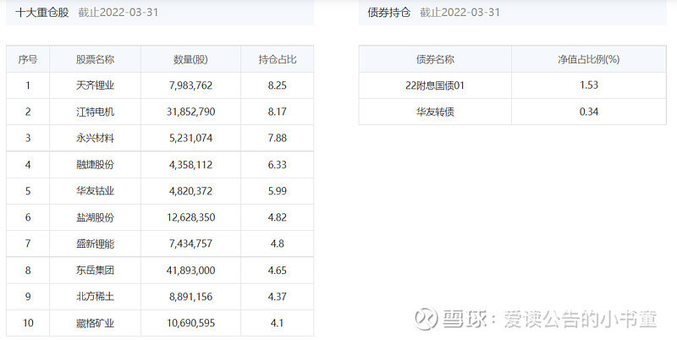Click the bond net value ratio 0.34

[589, 112]
